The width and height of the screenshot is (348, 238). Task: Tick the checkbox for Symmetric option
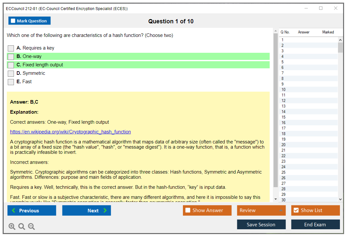point(11,74)
